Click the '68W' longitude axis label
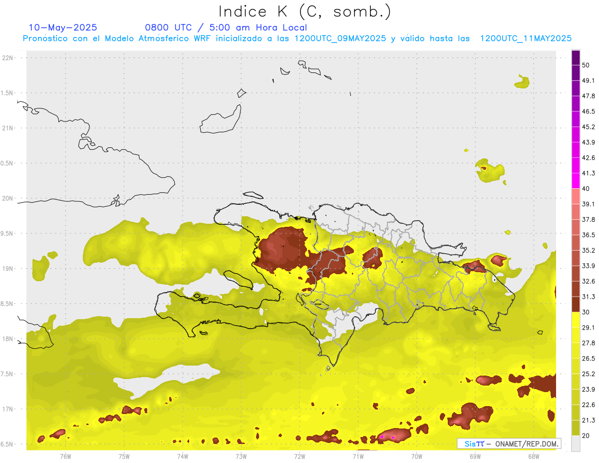 534,457
